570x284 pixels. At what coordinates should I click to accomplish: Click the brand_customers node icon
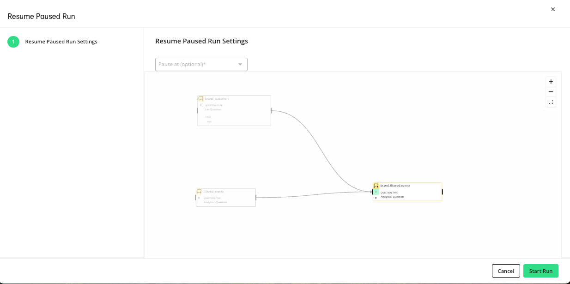point(201,99)
